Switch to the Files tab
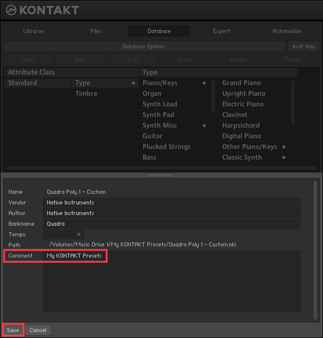Viewport: 323px width, 338px height. point(96,31)
